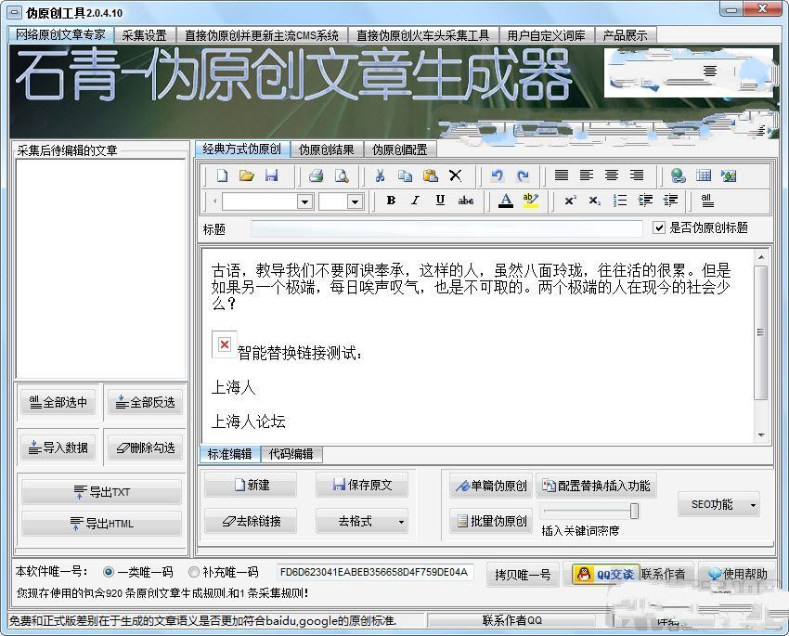Viewport: 789px width, 636px height.
Task: Click the Insert table icon
Action: [704, 175]
